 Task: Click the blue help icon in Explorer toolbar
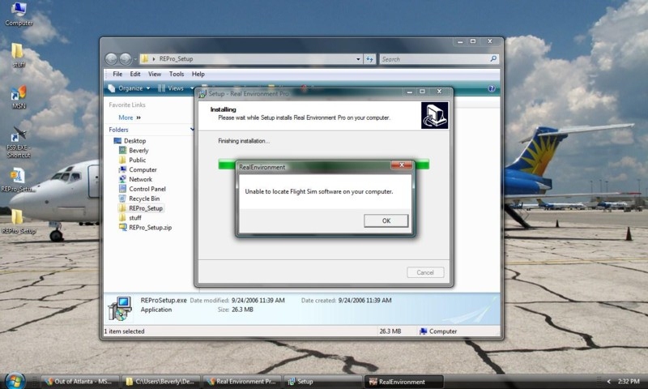(492, 88)
